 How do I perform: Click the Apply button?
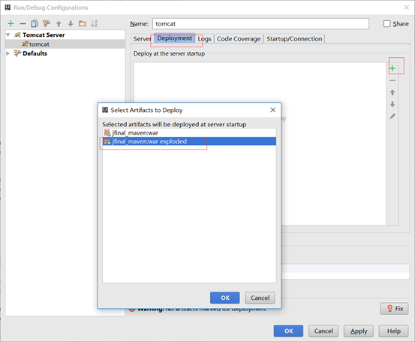coord(359,331)
